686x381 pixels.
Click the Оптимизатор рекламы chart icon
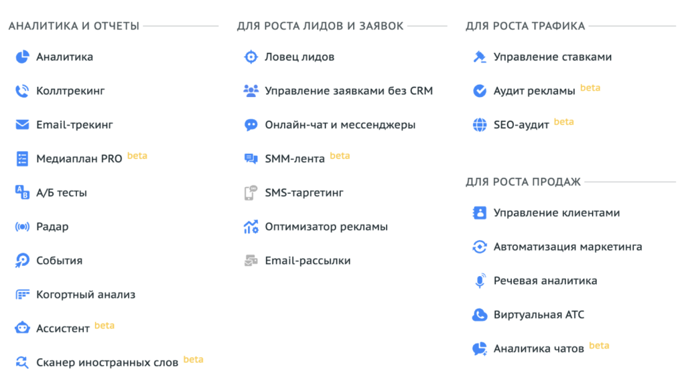pyautogui.click(x=251, y=227)
